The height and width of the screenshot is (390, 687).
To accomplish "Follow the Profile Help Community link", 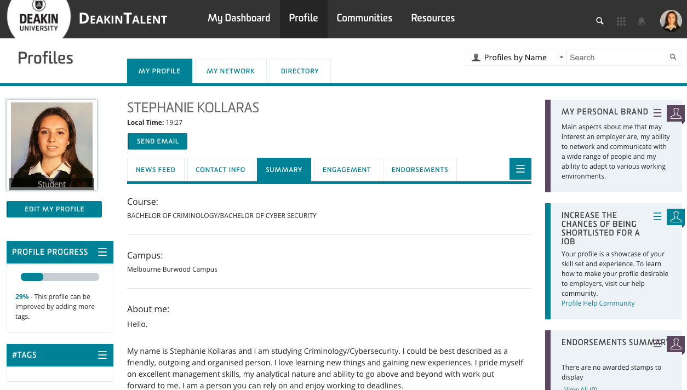I will point(598,303).
